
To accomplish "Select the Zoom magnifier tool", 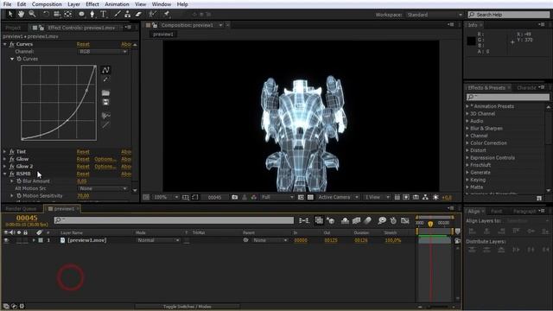I will pyautogui.click(x=32, y=14).
